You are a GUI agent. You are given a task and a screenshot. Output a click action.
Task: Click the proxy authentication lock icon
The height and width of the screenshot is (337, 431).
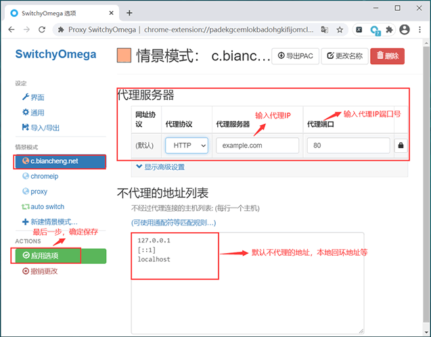coord(401,145)
